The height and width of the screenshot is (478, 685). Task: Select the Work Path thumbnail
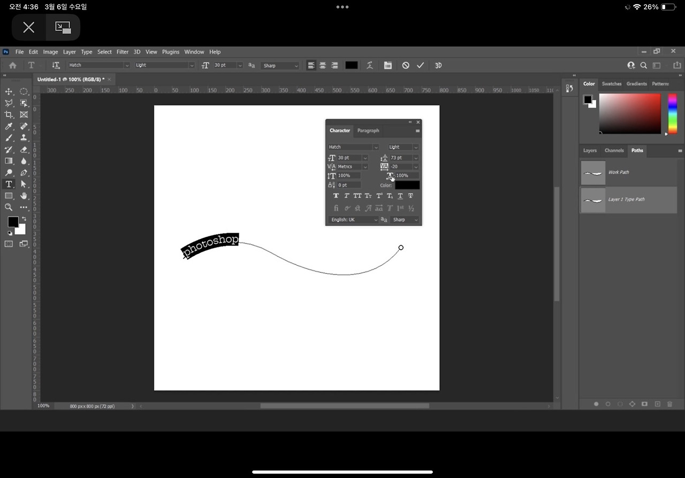[593, 173]
